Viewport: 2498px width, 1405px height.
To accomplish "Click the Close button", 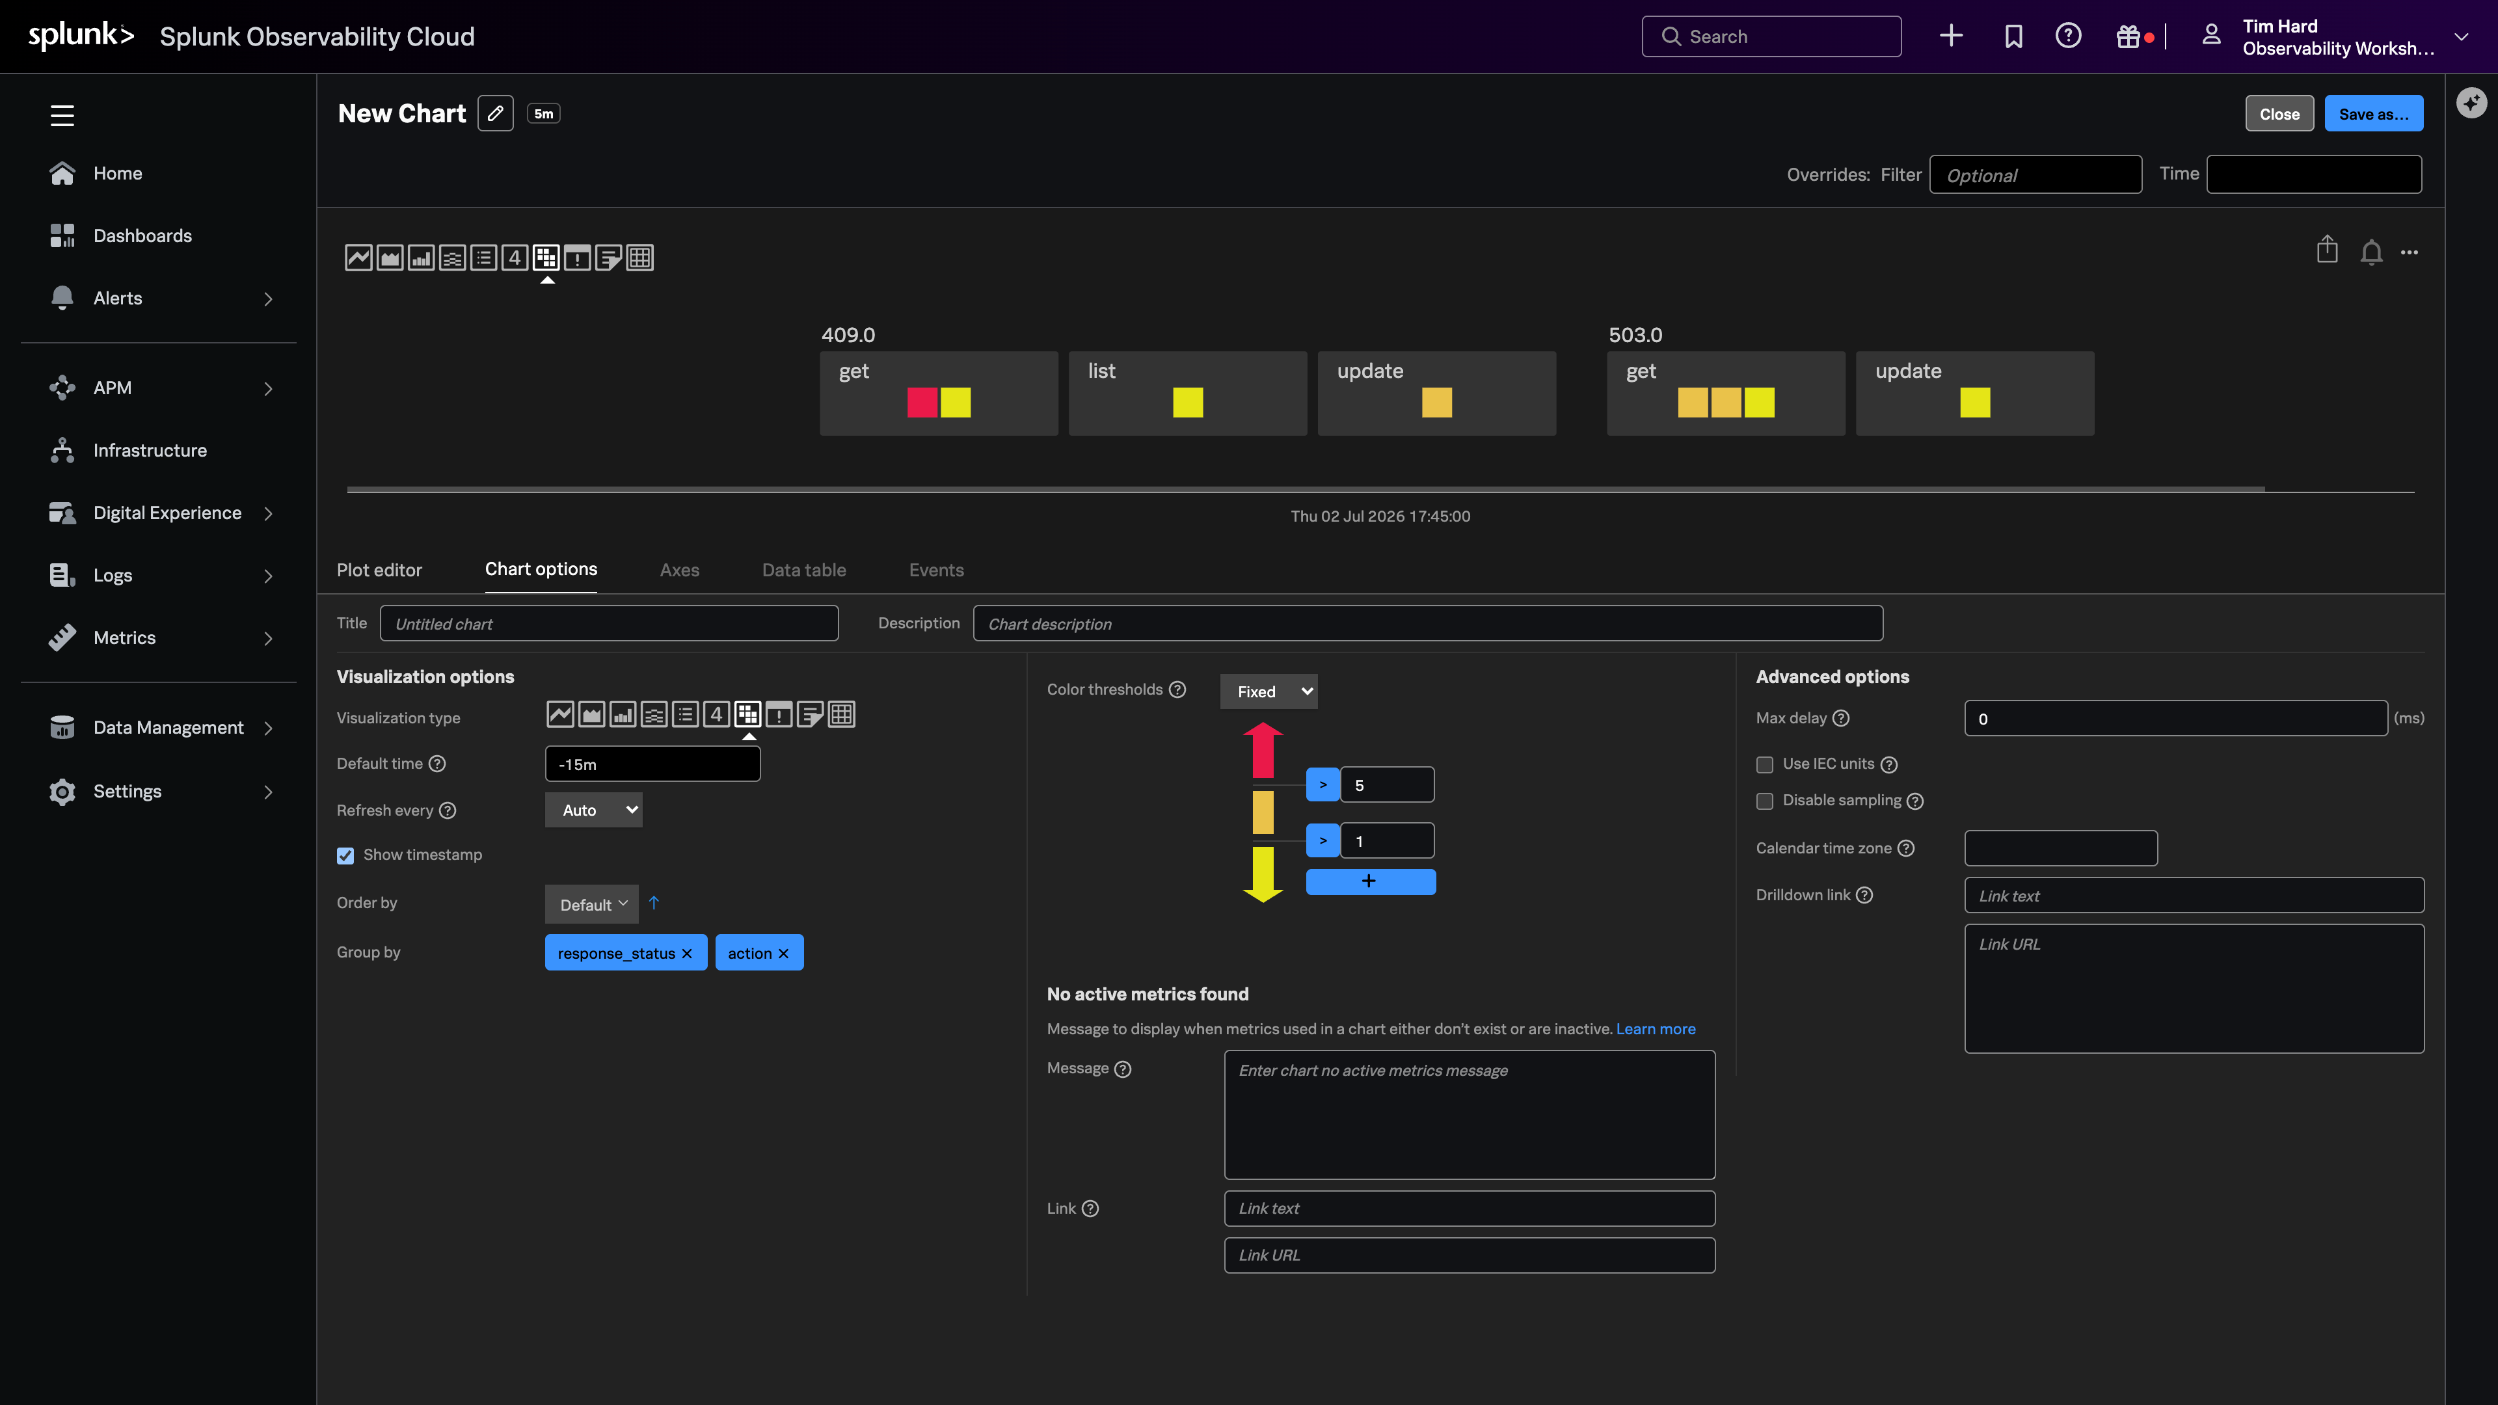I will 2280,113.
